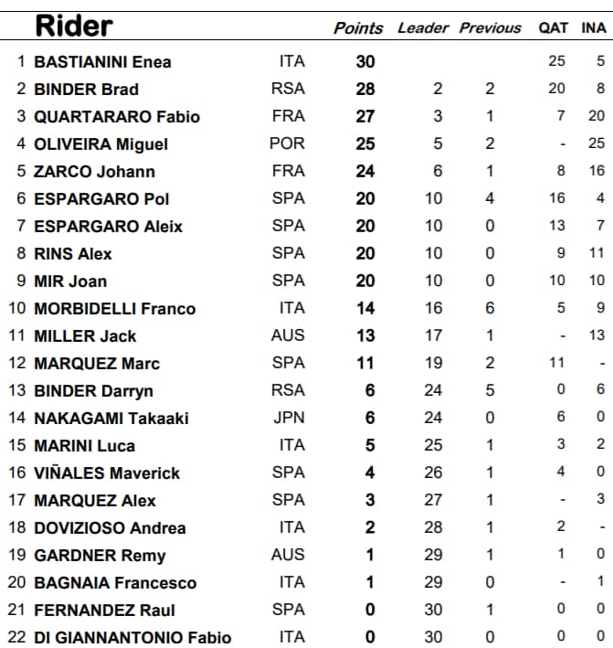The width and height of the screenshot is (613, 648).
Task: Click DOVIZIOSO Andrea's name
Action: [110, 528]
